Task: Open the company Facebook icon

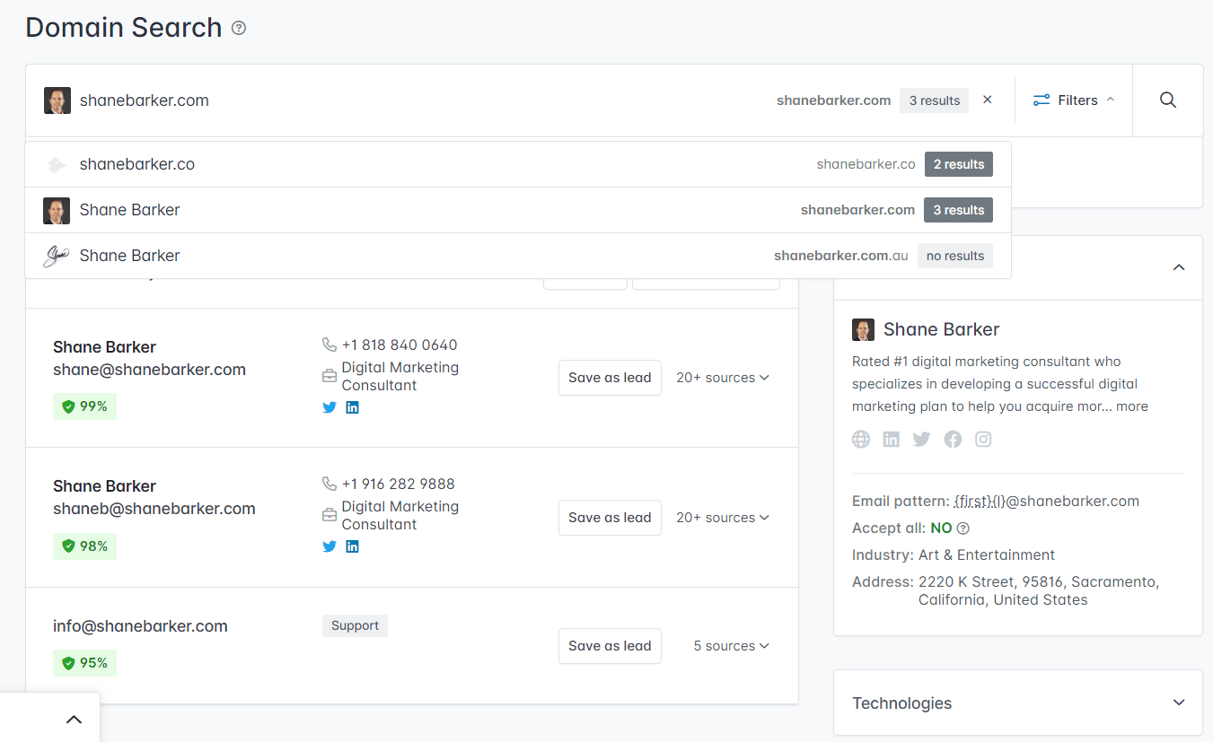Action: 953,439
